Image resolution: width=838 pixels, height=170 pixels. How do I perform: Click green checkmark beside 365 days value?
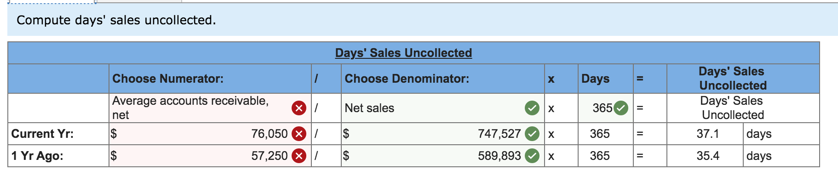point(621,108)
